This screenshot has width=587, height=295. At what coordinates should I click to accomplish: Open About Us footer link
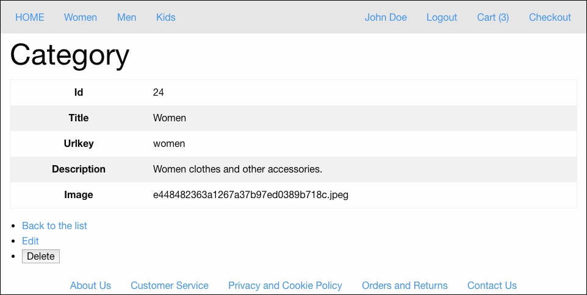[90, 286]
